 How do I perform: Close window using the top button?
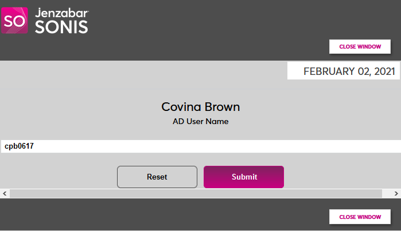click(360, 46)
